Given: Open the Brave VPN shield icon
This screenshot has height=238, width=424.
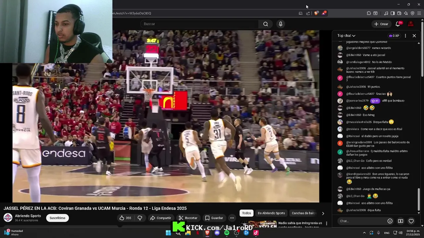Looking at the screenshot, I should [412, 13].
